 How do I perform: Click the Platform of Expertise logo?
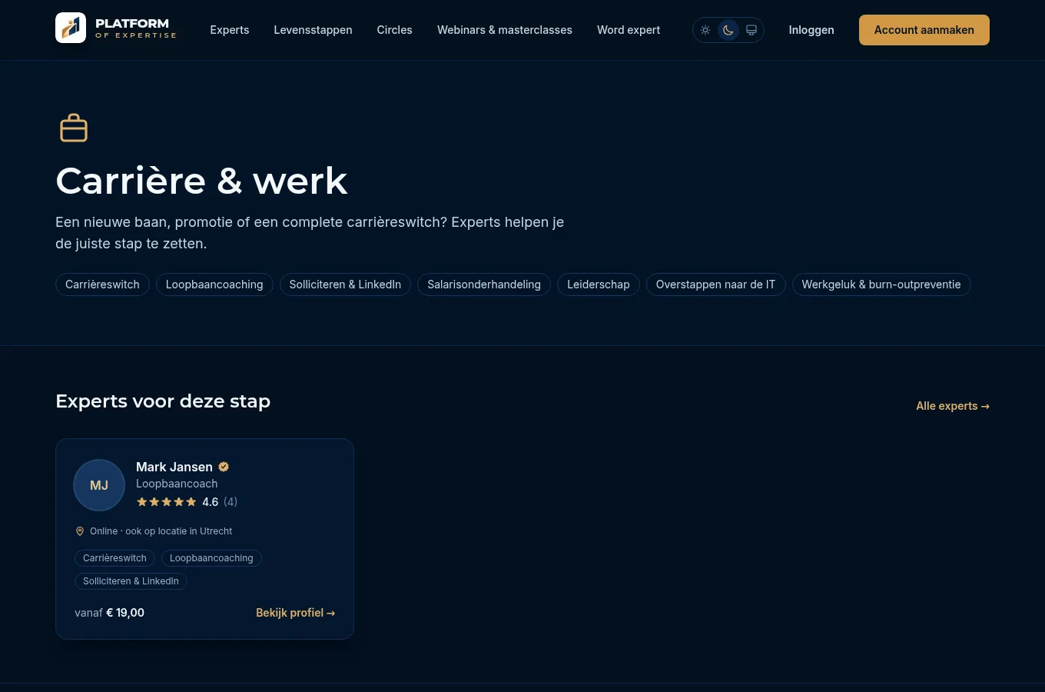coord(116,28)
